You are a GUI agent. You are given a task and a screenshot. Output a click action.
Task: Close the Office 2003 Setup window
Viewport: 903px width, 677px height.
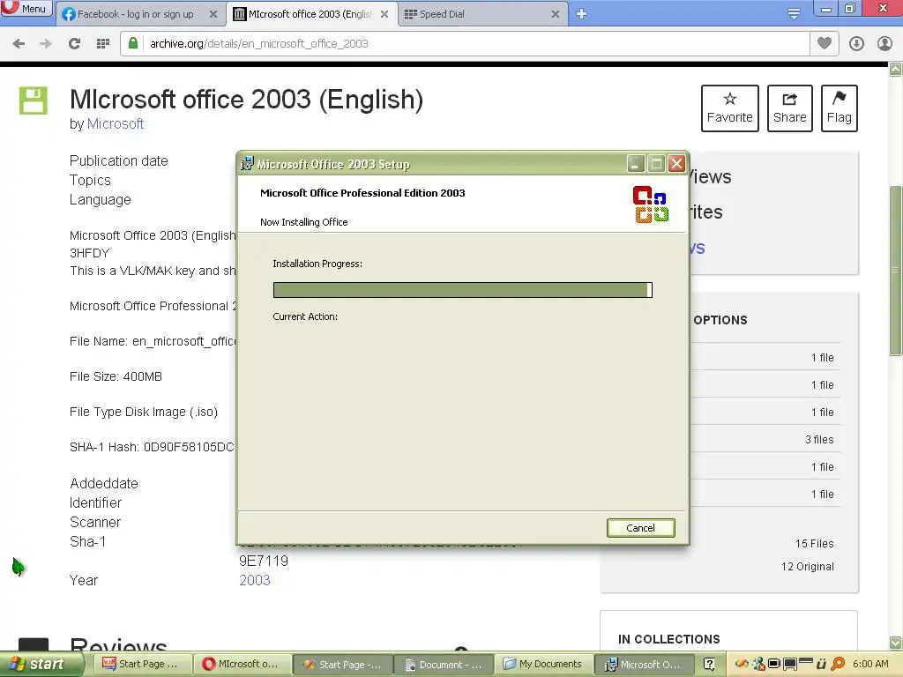click(676, 164)
